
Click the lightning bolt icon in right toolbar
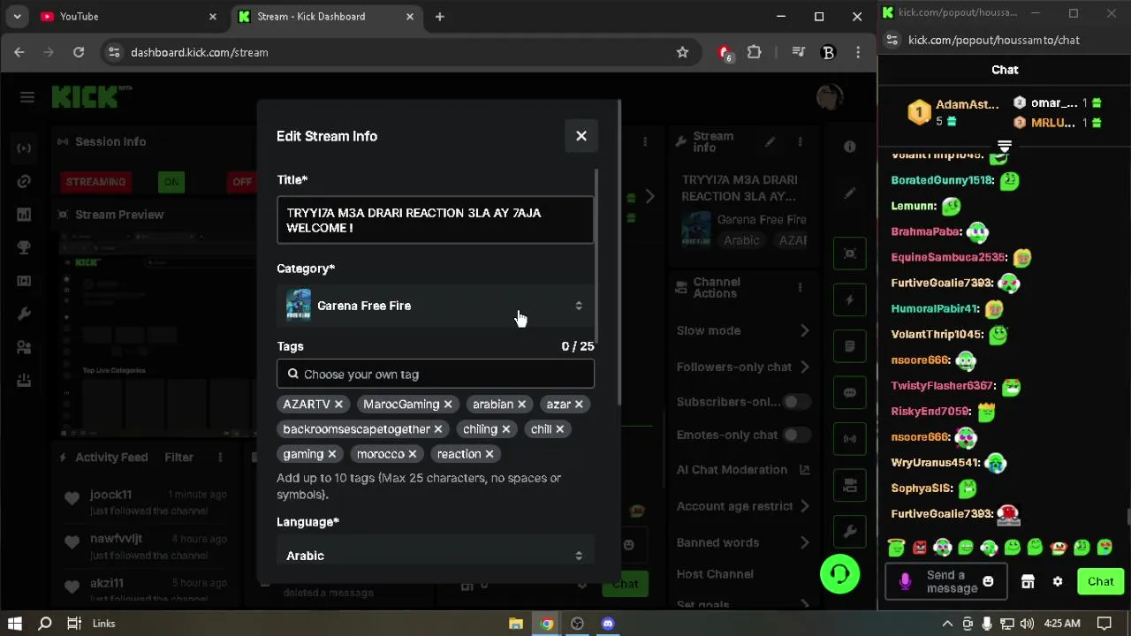(850, 300)
